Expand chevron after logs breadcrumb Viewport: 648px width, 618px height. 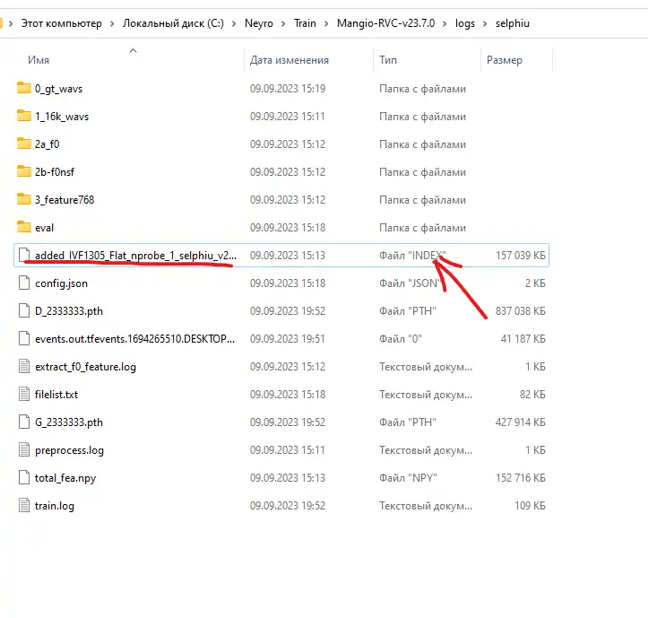point(485,24)
